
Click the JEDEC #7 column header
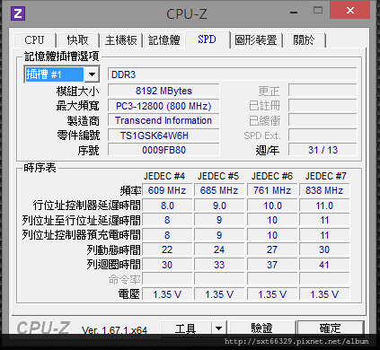pos(325,176)
